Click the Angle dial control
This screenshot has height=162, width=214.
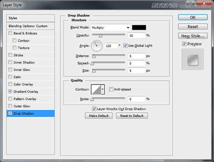click(97, 46)
